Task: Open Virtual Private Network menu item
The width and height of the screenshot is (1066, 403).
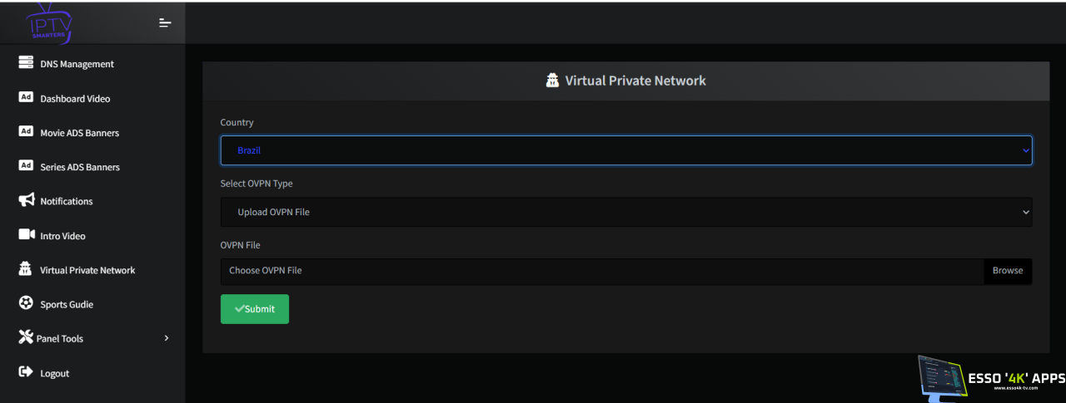Action: tap(87, 270)
